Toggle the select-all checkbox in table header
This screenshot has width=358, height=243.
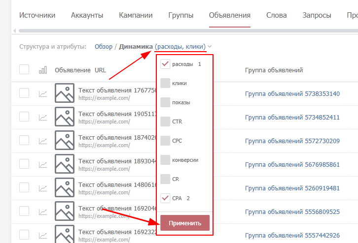click(x=24, y=70)
